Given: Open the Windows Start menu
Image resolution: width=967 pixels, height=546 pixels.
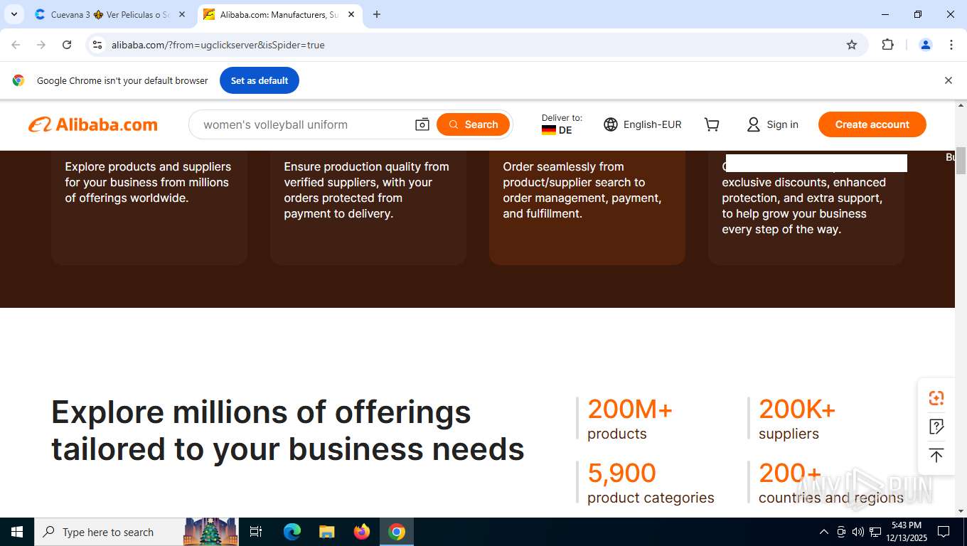Looking at the screenshot, I should tap(17, 532).
